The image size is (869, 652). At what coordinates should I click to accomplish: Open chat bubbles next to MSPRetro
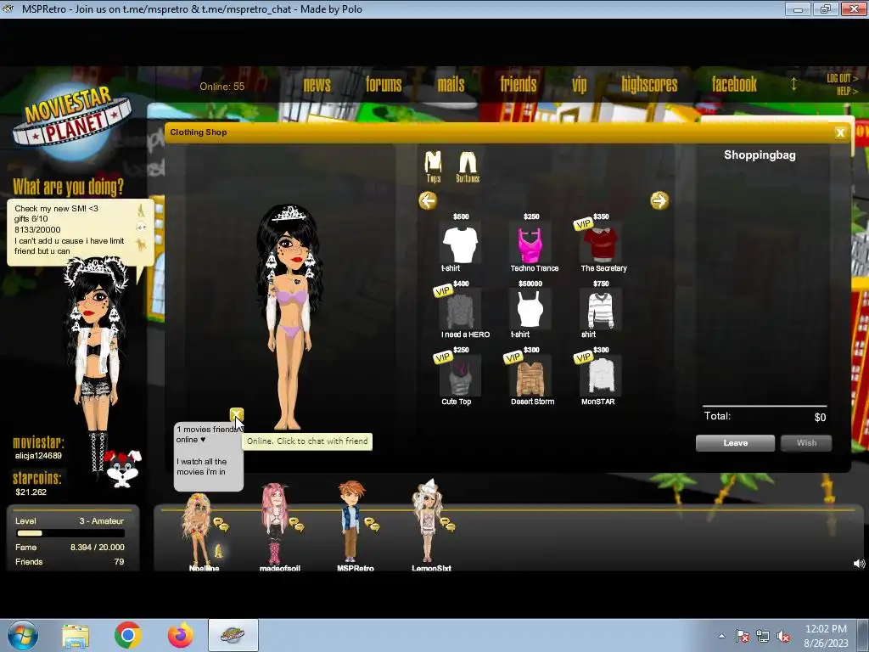tap(372, 525)
